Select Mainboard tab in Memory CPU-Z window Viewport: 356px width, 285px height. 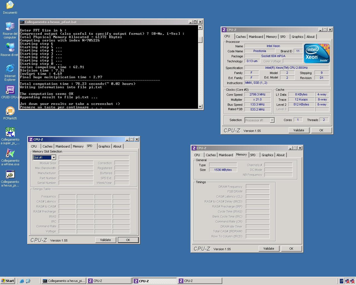[226, 155]
